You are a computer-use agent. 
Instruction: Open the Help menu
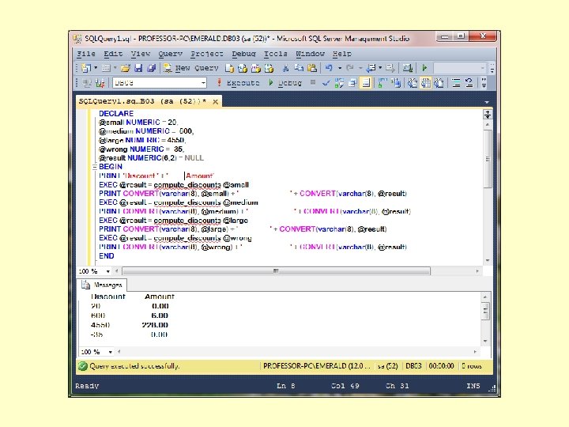(x=342, y=54)
